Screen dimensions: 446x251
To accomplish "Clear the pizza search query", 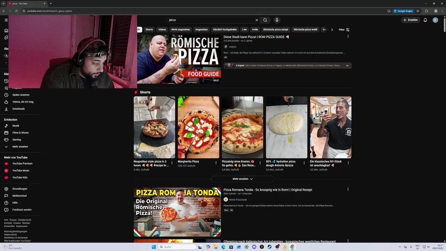I will tap(257, 20).
